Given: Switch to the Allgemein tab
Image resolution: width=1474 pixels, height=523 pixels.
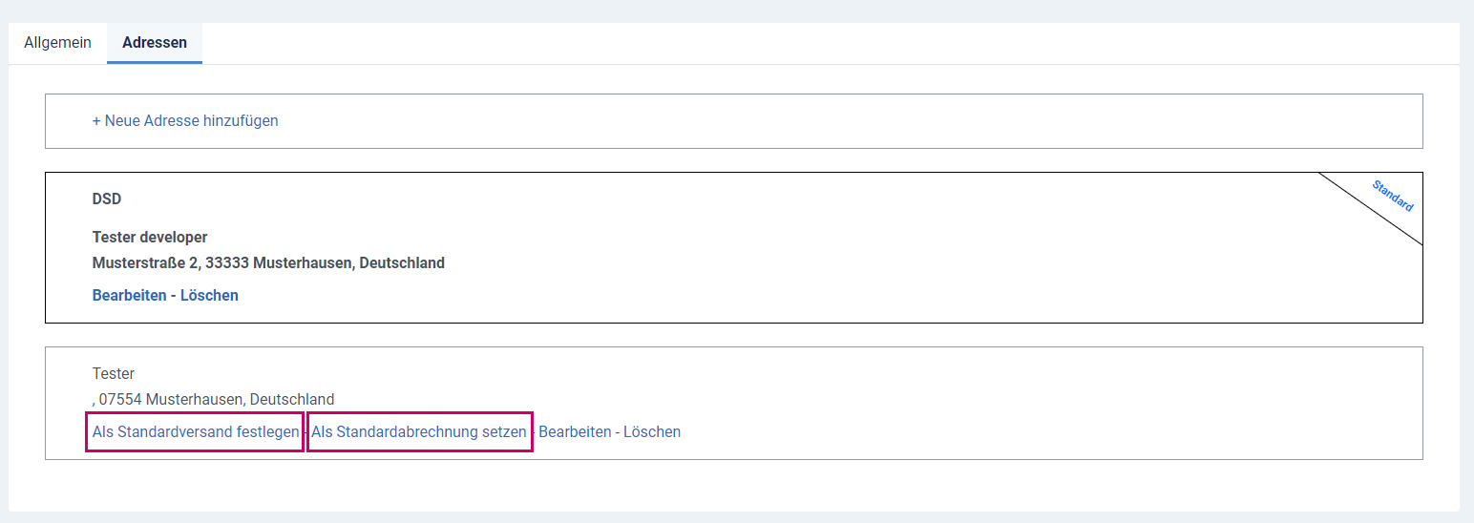Looking at the screenshot, I should click(x=57, y=43).
